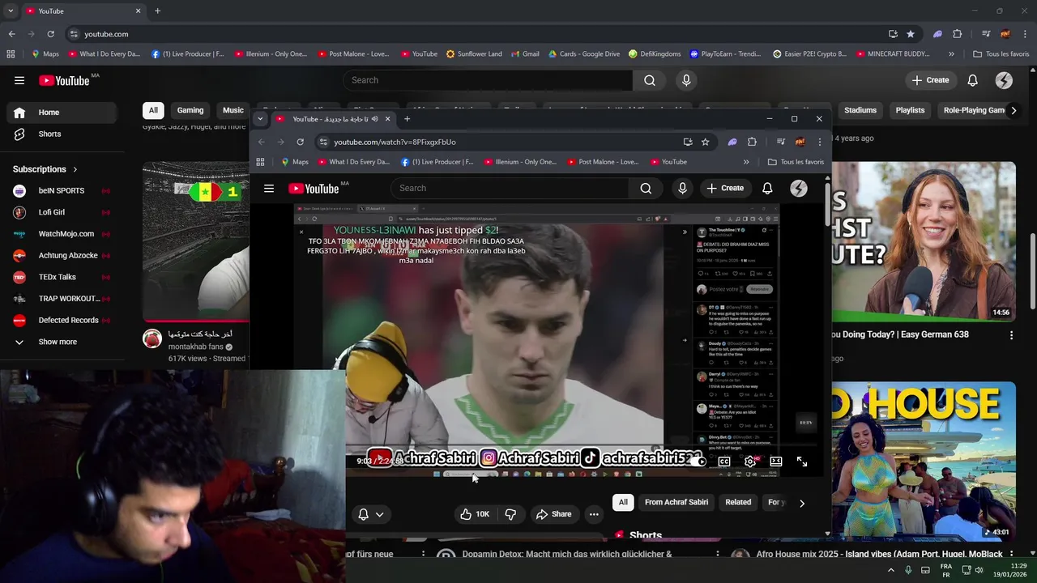Show hidden system tray icons arrow

pos(891,570)
